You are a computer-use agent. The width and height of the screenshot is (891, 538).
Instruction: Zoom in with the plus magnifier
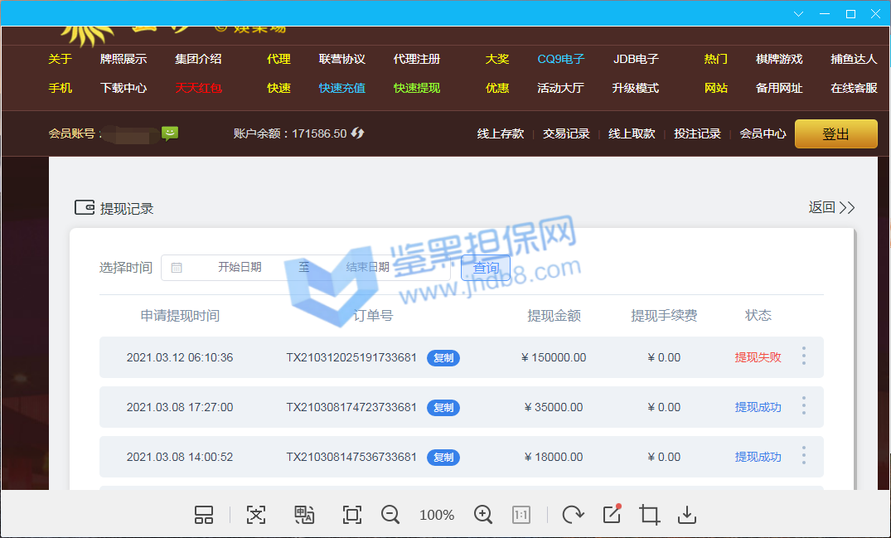[483, 515]
